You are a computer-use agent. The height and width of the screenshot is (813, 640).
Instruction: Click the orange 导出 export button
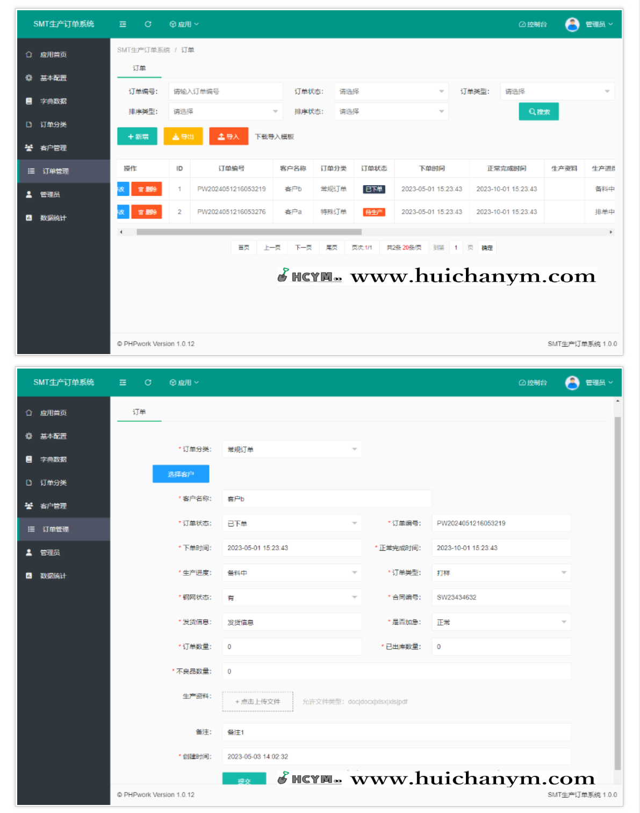pos(183,137)
